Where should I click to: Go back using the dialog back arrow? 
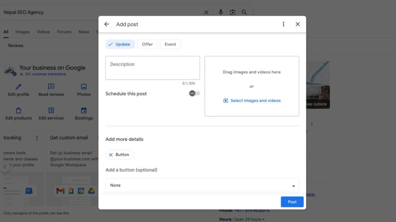(x=106, y=24)
